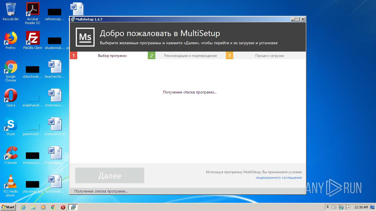Open Internet Explorer from taskbar

[x=23, y=207]
